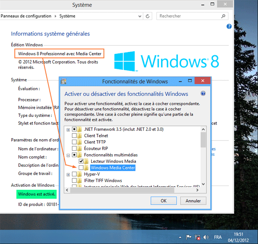Click the horizontal scroll-right arrow
Viewport: 258px width, 244px height.
198,190
